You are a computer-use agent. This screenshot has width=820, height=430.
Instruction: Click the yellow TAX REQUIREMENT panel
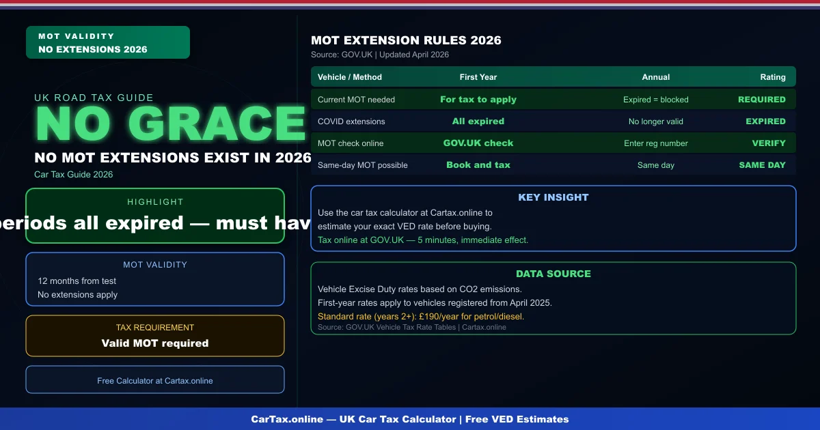click(155, 336)
